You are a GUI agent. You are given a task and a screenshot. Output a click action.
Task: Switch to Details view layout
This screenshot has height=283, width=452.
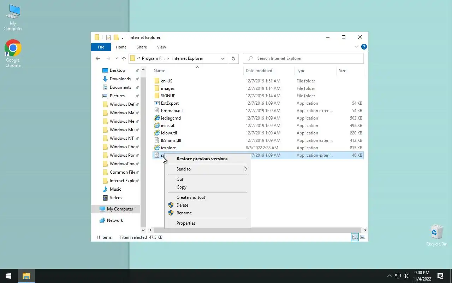point(355,237)
